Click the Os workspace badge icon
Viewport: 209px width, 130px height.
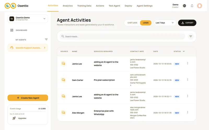12,19
